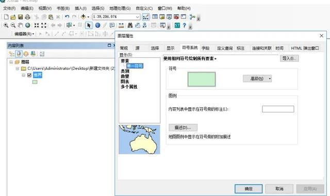Viewport: 330px width, 196px height.
Task: Open the Measure ruler tool
Action: pyautogui.click(x=121, y=25)
